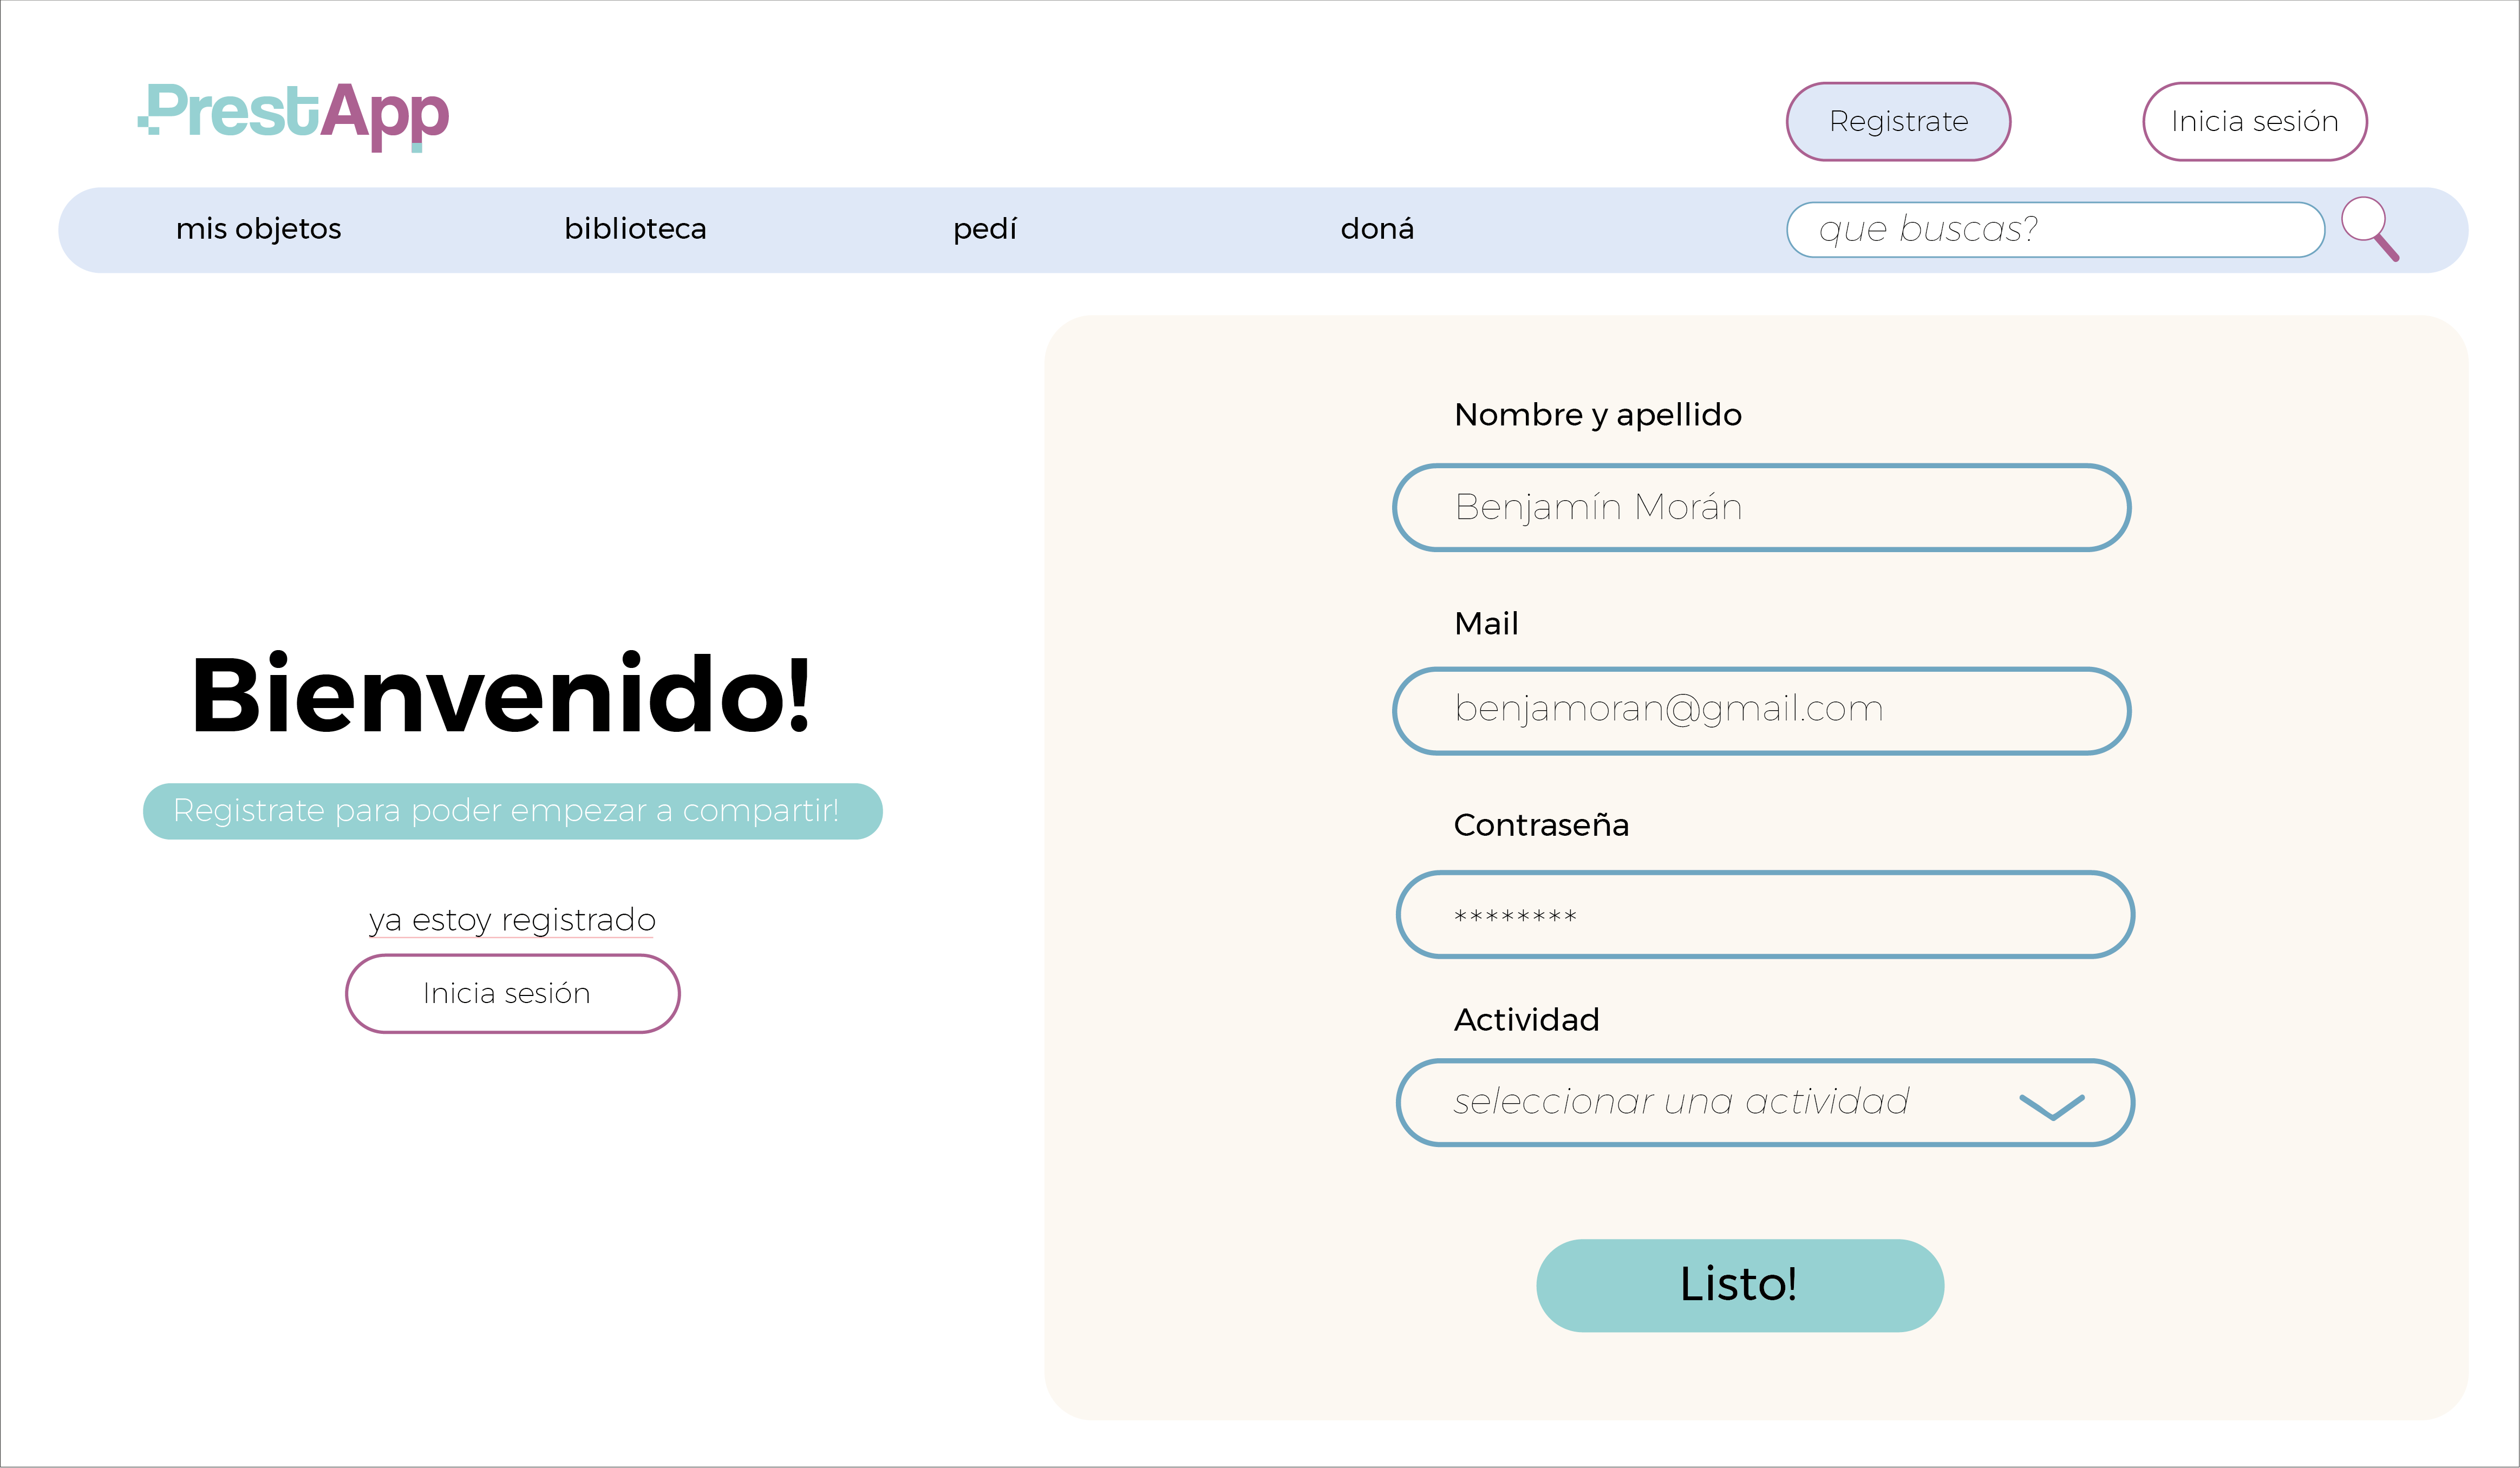
Task: Click the Nombre y apellido input field
Action: tap(1760, 507)
